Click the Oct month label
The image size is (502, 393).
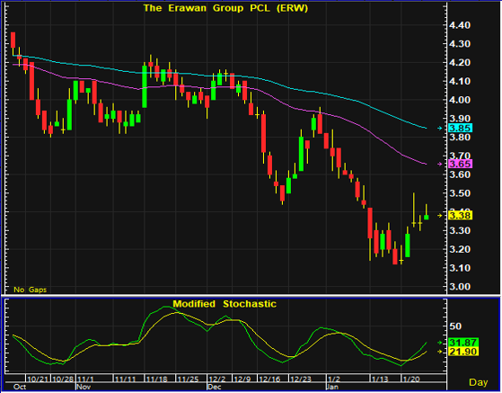(x=20, y=387)
